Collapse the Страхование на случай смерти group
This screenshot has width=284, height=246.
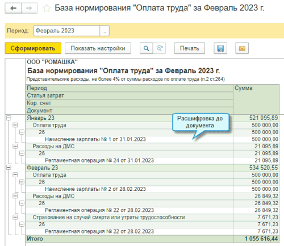point(15,217)
